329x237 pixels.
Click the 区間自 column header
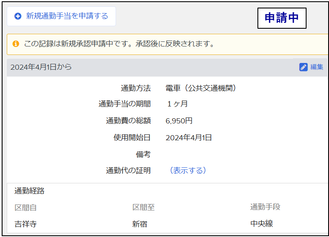click(x=25, y=207)
